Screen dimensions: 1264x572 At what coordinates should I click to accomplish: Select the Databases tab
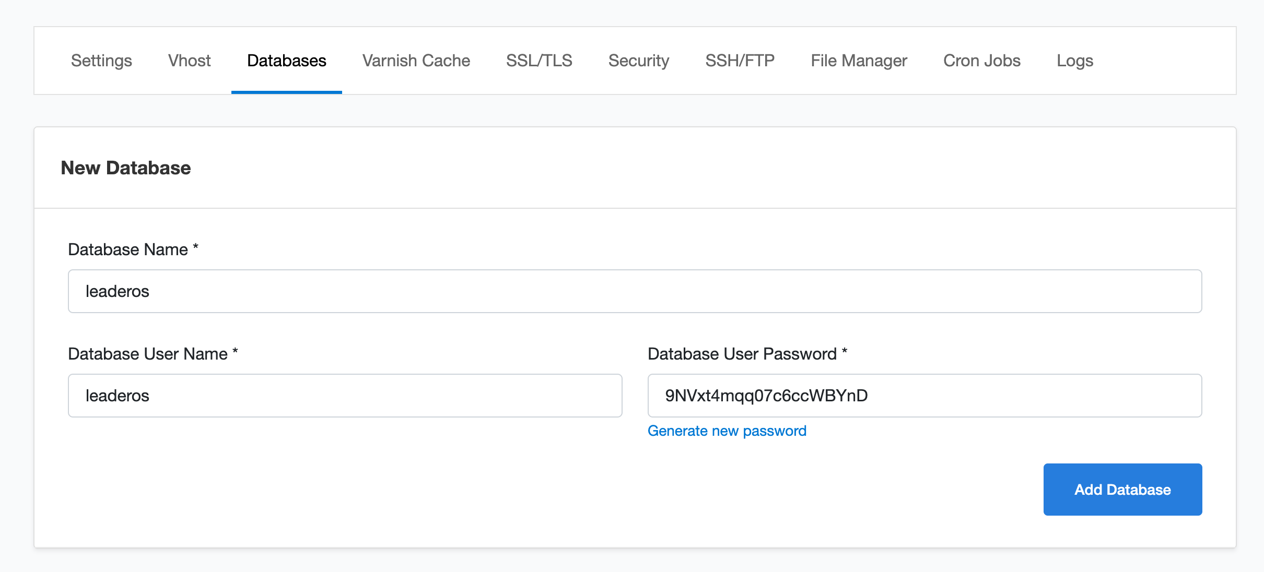pyautogui.click(x=286, y=61)
